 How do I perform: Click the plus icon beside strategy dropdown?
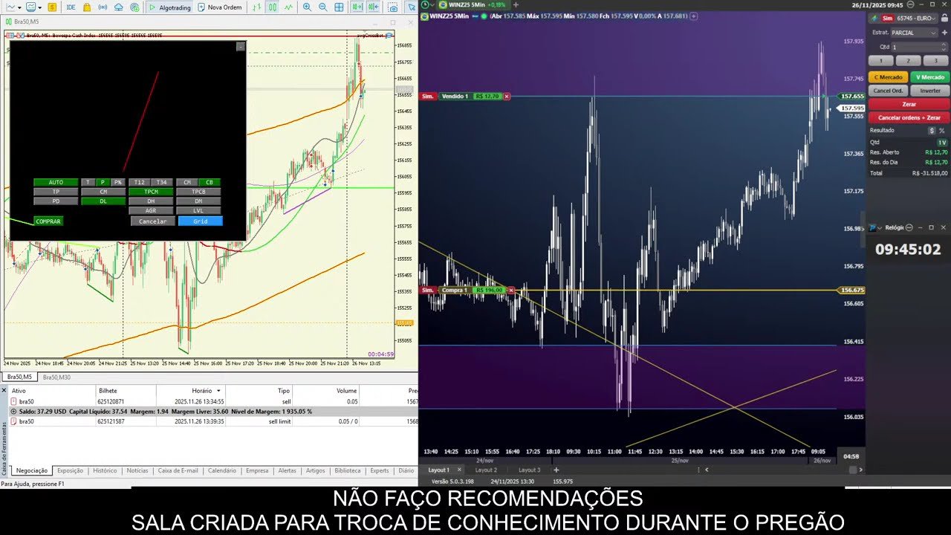click(944, 33)
